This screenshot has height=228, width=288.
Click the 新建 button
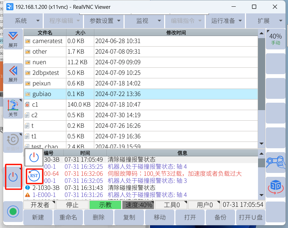pos(38,217)
